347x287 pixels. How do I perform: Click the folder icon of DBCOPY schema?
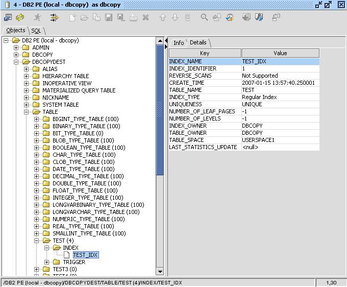(x=26, y=55)
